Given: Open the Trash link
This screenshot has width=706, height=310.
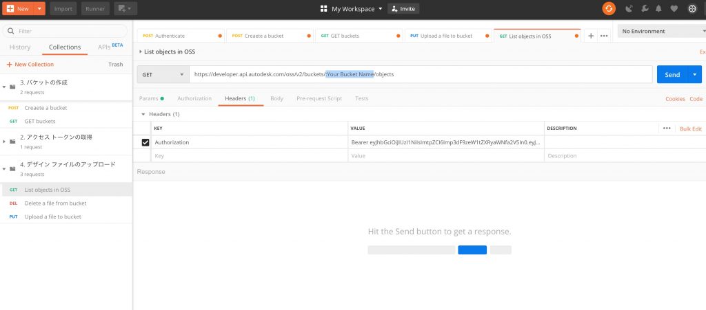Looking at the screenshot, I should (116, 65).
